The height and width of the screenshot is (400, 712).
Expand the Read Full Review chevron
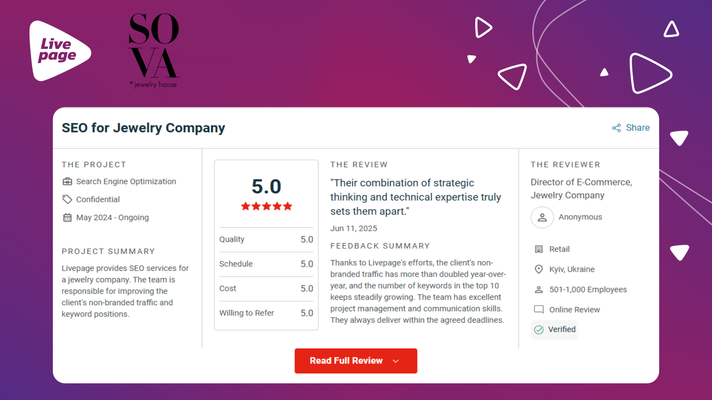tap(396, 361)
